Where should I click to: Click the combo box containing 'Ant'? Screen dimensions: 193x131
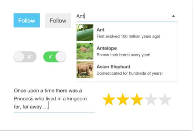click(x=127, y=16)
